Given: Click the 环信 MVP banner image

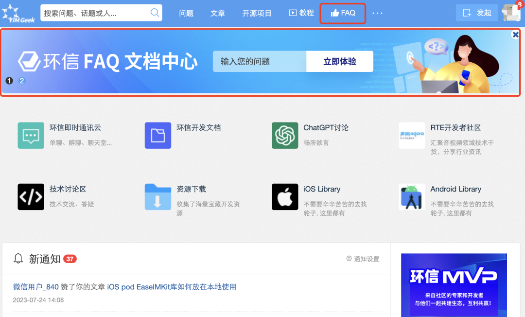Looking at the screenshot, I should tap(454, 285).
